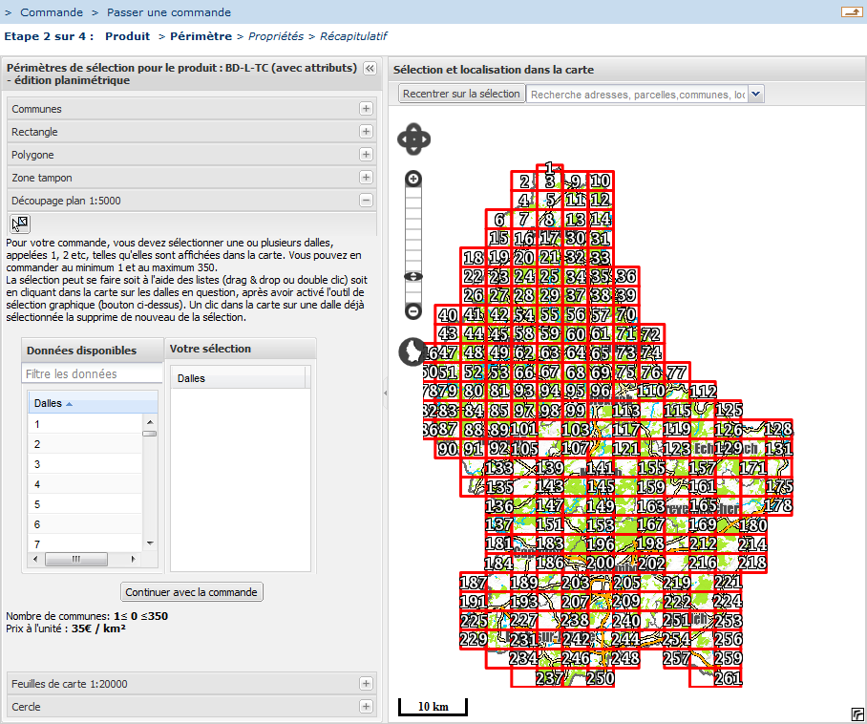
Task: Activate the graphic tile selection tool
Action: 19,224
